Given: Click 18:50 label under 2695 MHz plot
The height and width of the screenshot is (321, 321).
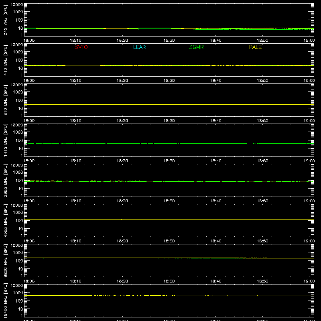Looking at the screenshot, I should point(262,201).
